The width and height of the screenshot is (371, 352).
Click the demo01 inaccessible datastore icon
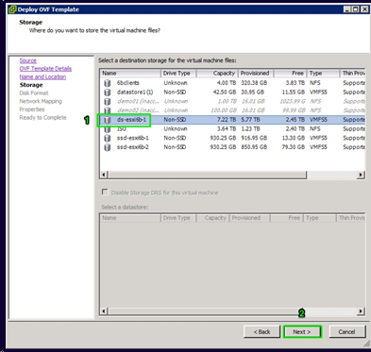pos(108,101)
